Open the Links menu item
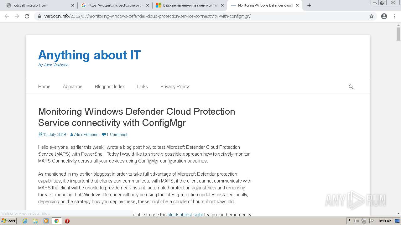 (142, 87)
